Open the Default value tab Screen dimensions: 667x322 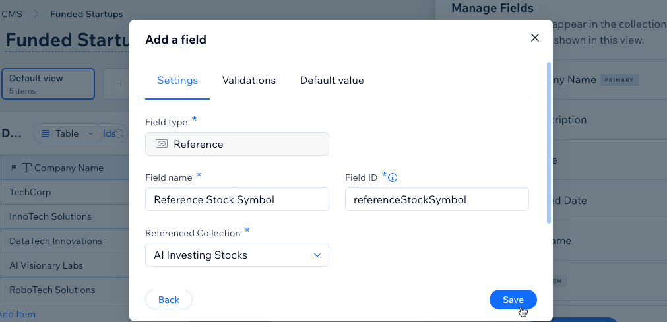332,80
